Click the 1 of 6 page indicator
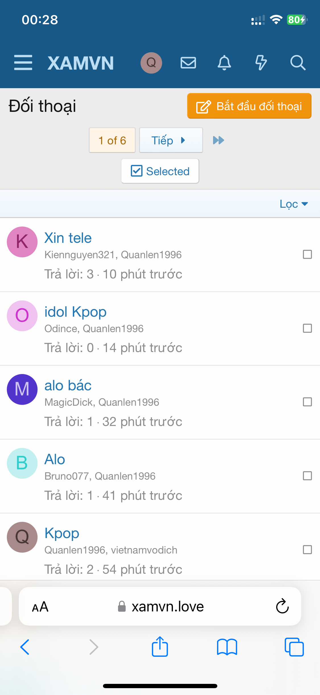The width and height of the screenshot is (320, 695). pos(112,140)
